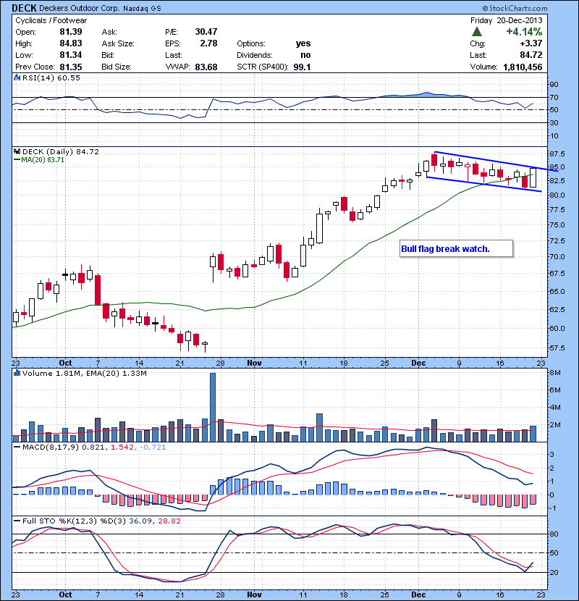This screenshot has width=579, height=601.
Task: Click the Prev Close value 81.35
Action: click(71, 67)
